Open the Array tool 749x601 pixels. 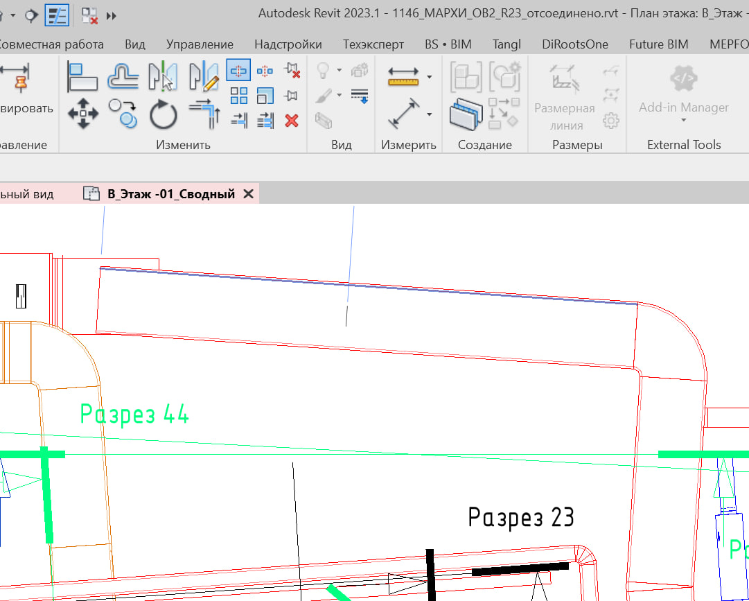pos(239,96)
